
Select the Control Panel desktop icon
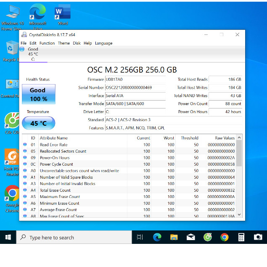tap(10, 89)
